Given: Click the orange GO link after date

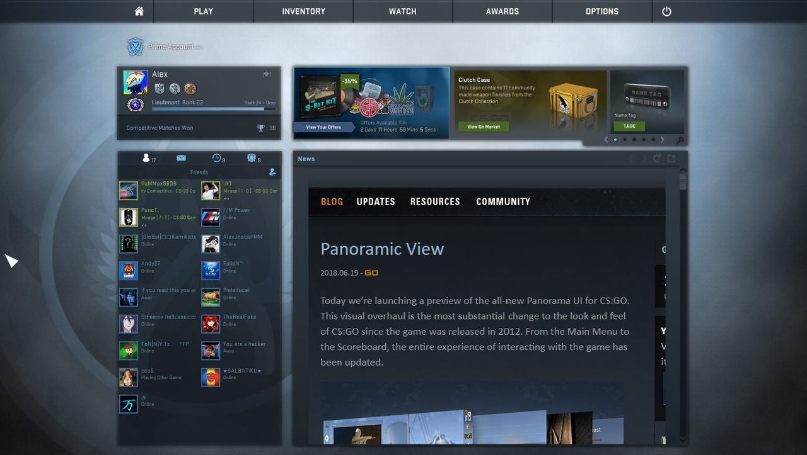Looking at the screenshot, I should (x=371, y=273).
